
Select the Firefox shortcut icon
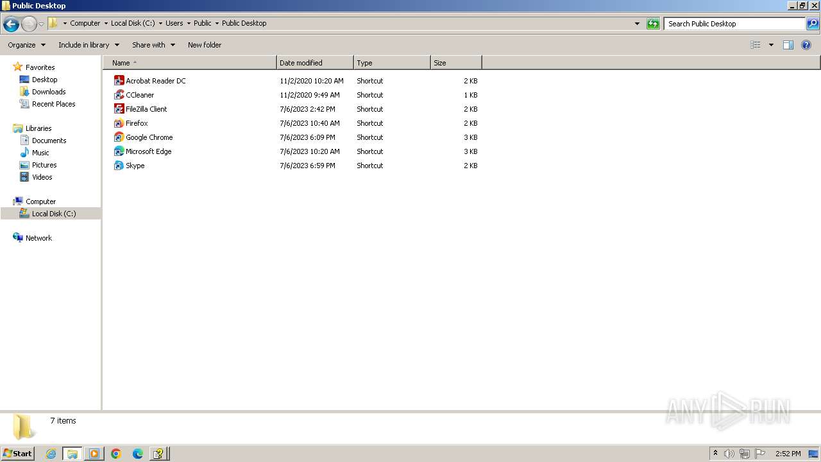[119, 123]
